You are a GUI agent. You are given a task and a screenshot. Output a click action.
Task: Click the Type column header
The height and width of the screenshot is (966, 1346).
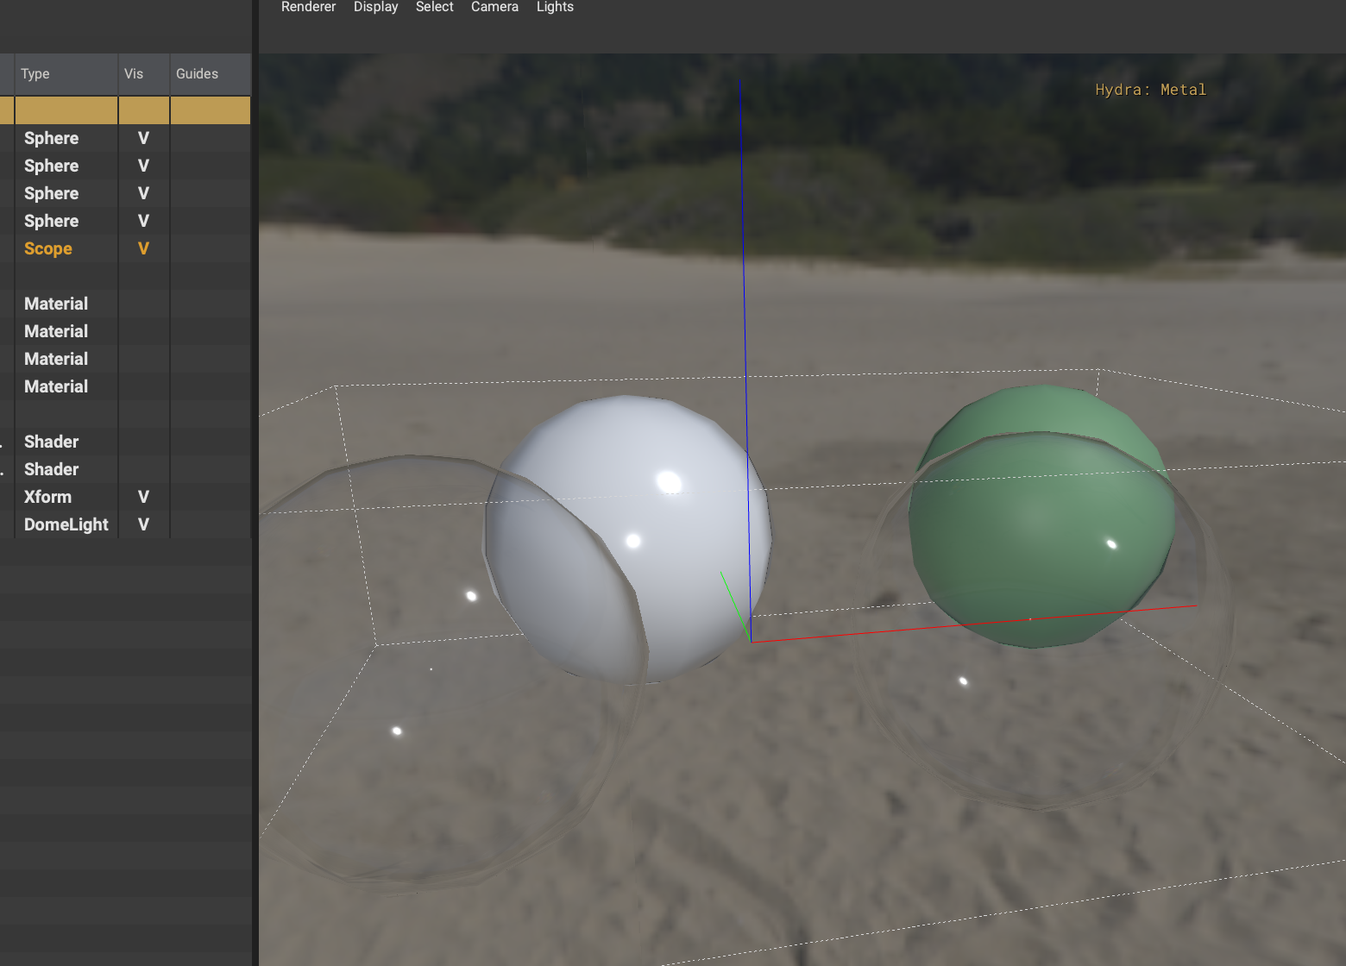pyautogui.click(x=35, y=73)
